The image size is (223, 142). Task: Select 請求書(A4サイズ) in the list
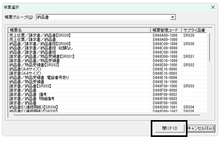[x=107, y=74]
